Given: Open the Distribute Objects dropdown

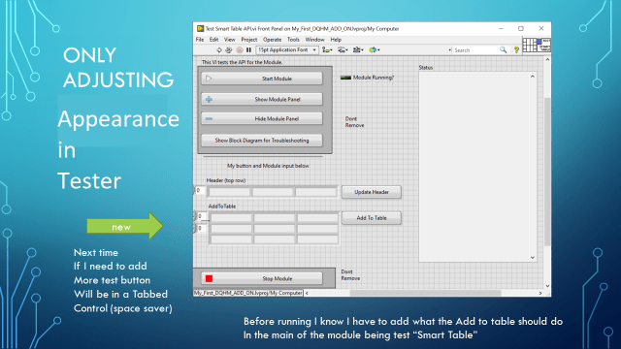Looking at the screenshot, I should pyautogui.click(x=343, y=49).
